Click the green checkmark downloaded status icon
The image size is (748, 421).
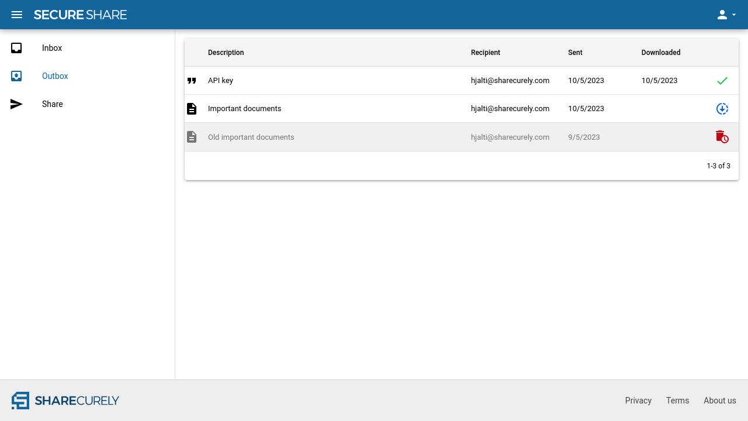tap(722, 81)
